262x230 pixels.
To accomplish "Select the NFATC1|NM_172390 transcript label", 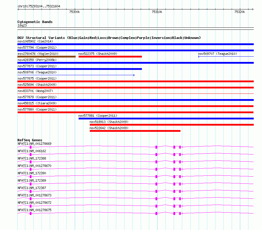I will pos(32,173).
